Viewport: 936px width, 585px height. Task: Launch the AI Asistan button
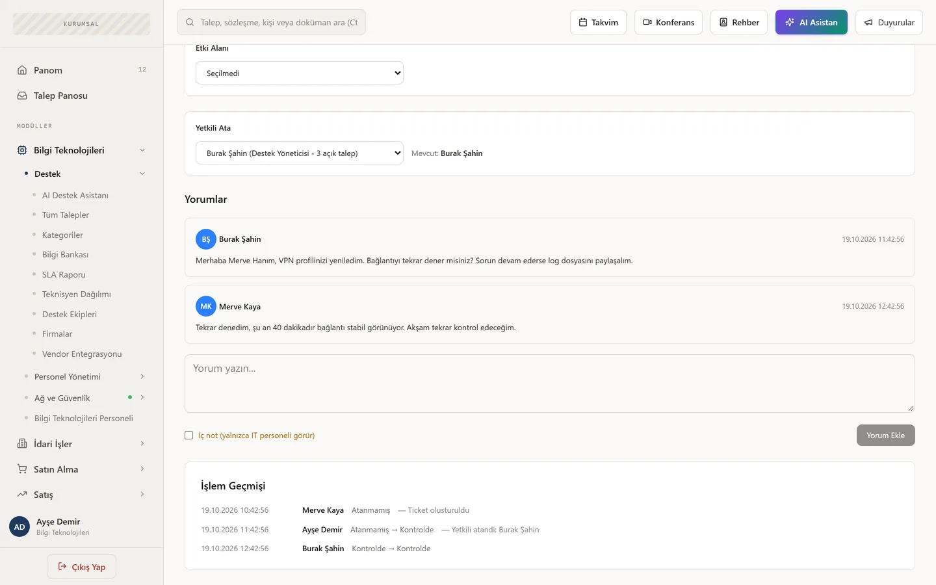[x=811, y=22]
